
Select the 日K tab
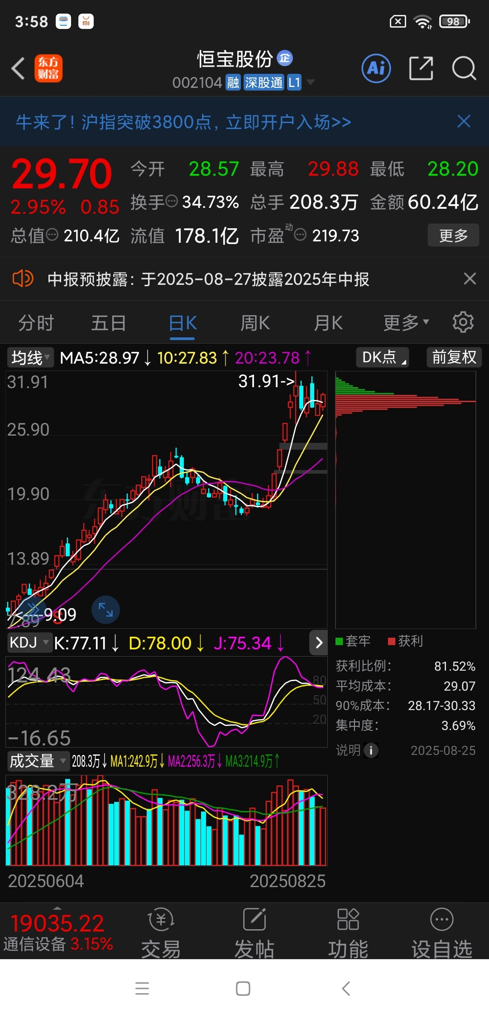(182, 323)
